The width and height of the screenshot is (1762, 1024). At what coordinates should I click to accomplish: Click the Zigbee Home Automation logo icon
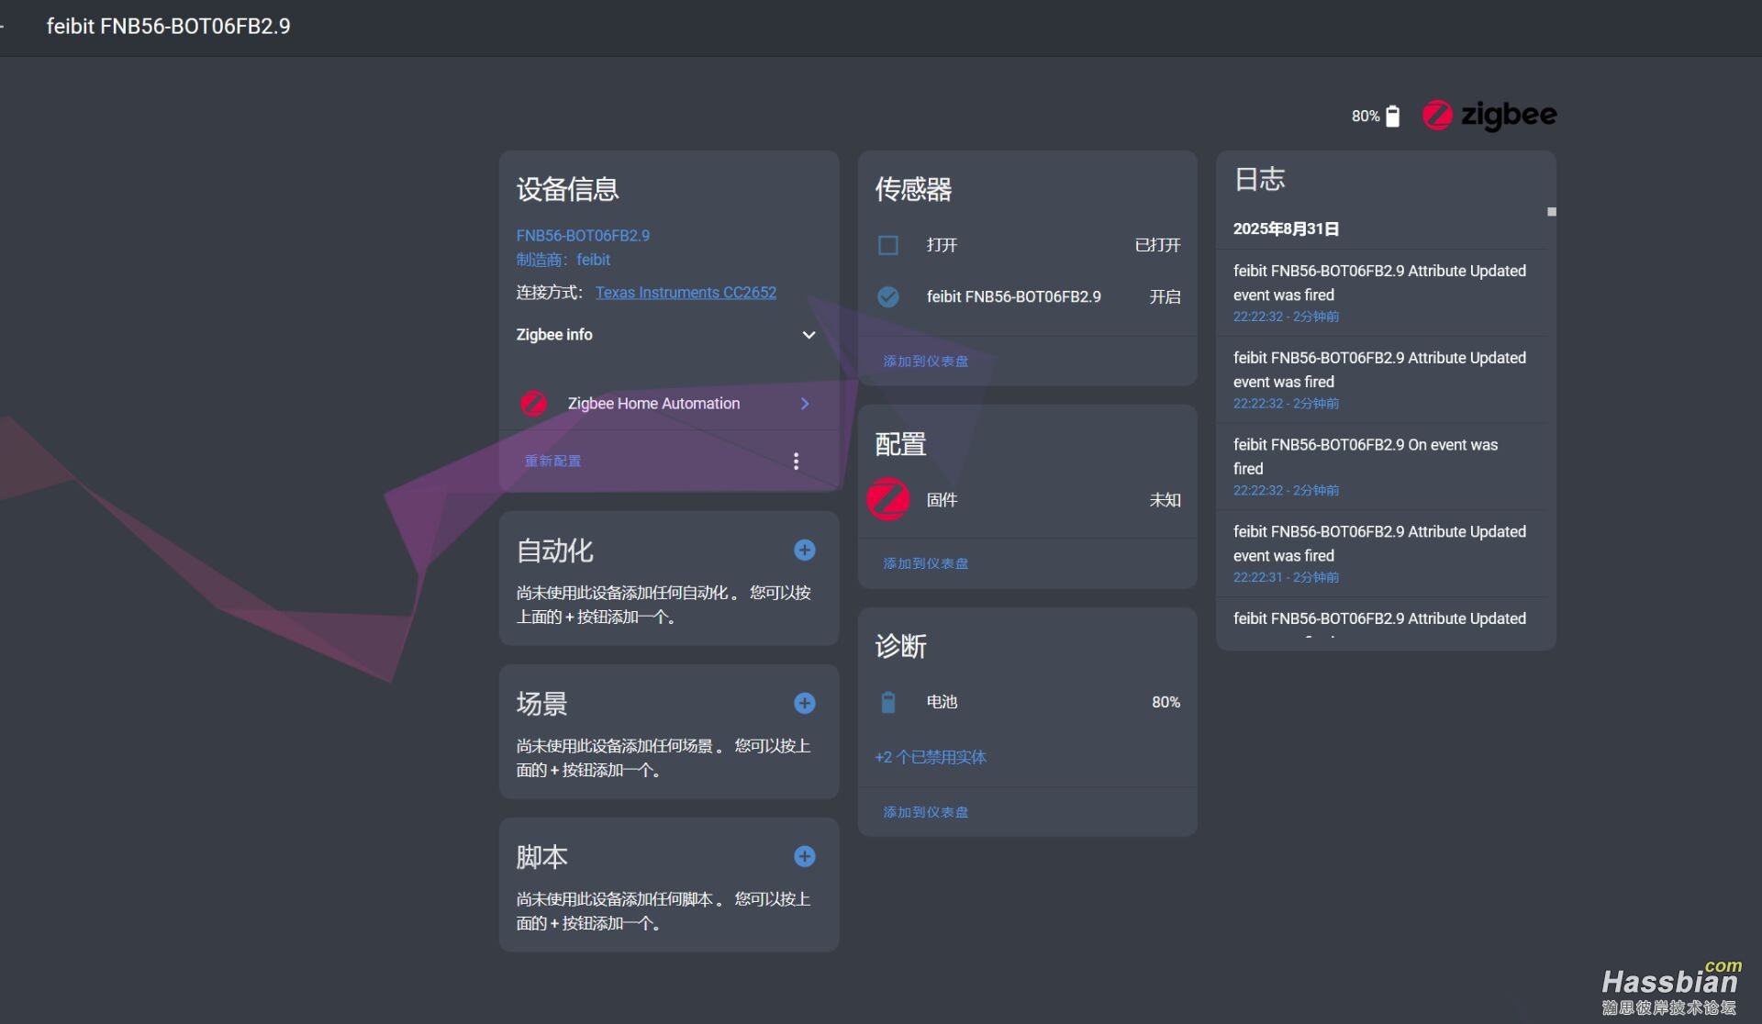tap(533, 404)
